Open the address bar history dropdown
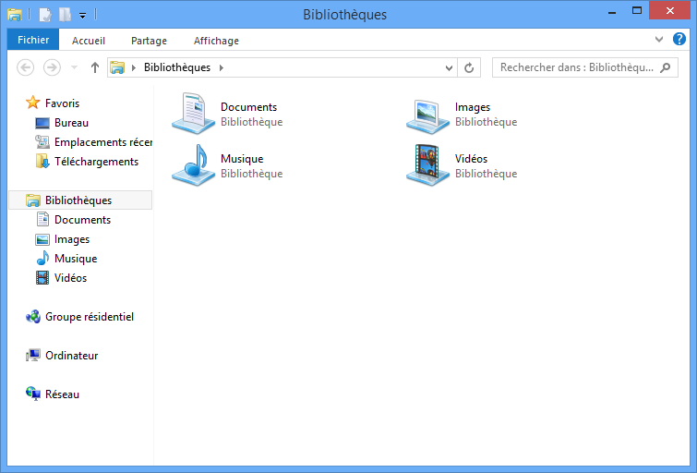This screenshot has height=473, width=697. (450, 67)
